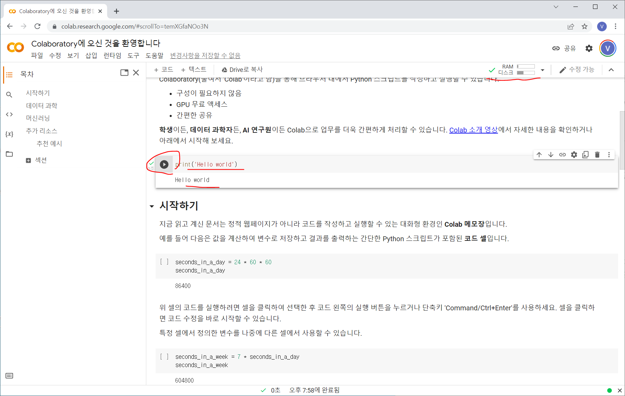This screenshot has width=625, height=396.
Task: Open the Chrome tab search dropdown
Action: pos(556,7)
